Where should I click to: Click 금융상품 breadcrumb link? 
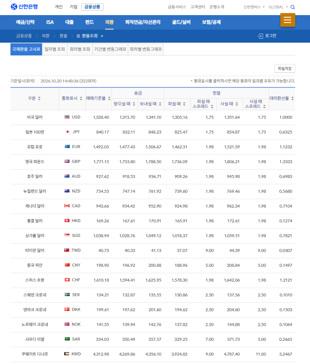click(24, 36)
